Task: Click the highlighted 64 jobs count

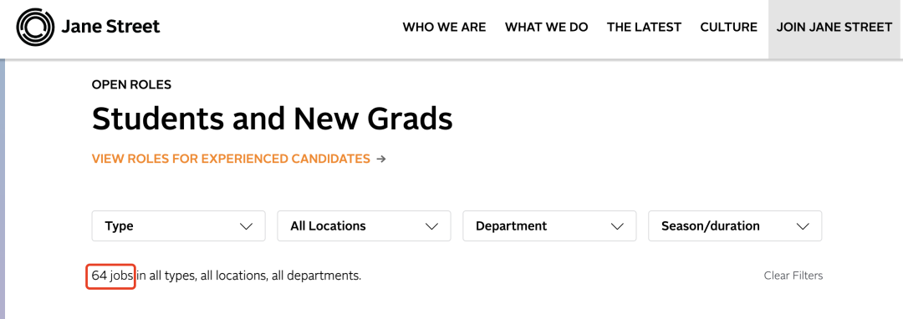Action: (x=112, y=276)
